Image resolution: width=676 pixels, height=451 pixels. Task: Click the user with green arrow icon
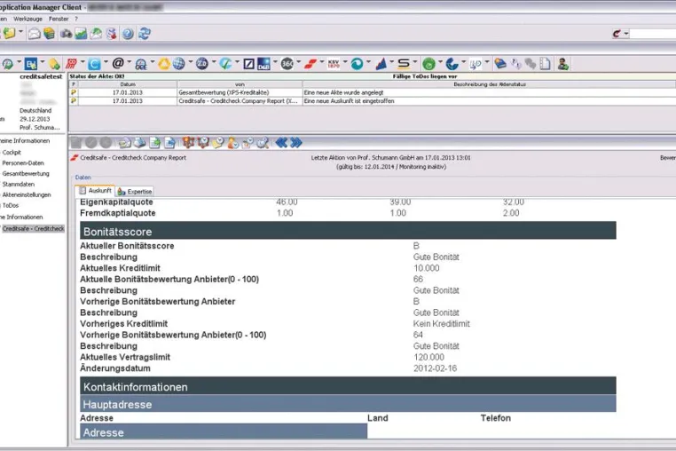pyautogui.click(x=562, y=64)
